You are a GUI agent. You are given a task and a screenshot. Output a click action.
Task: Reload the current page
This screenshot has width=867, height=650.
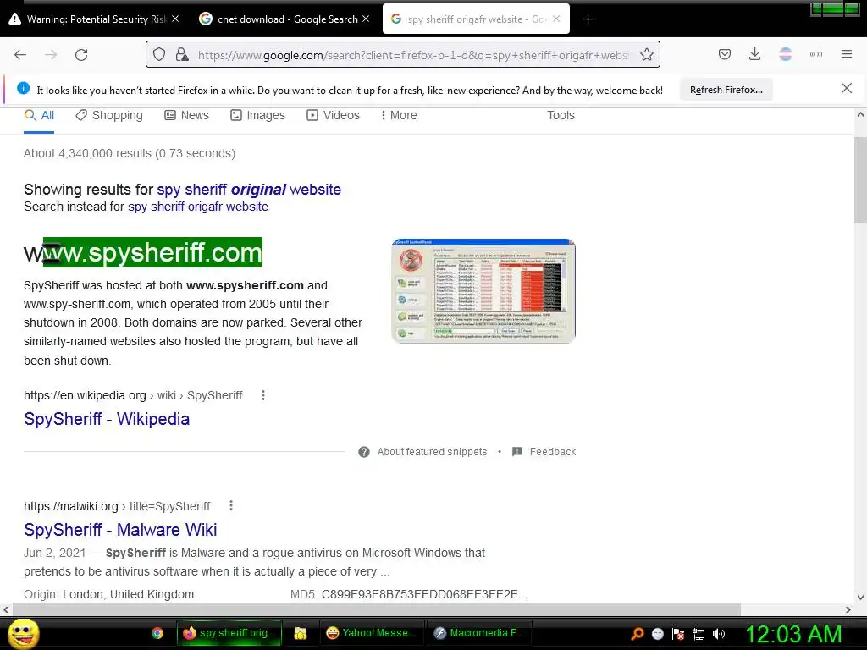point(81,55)
